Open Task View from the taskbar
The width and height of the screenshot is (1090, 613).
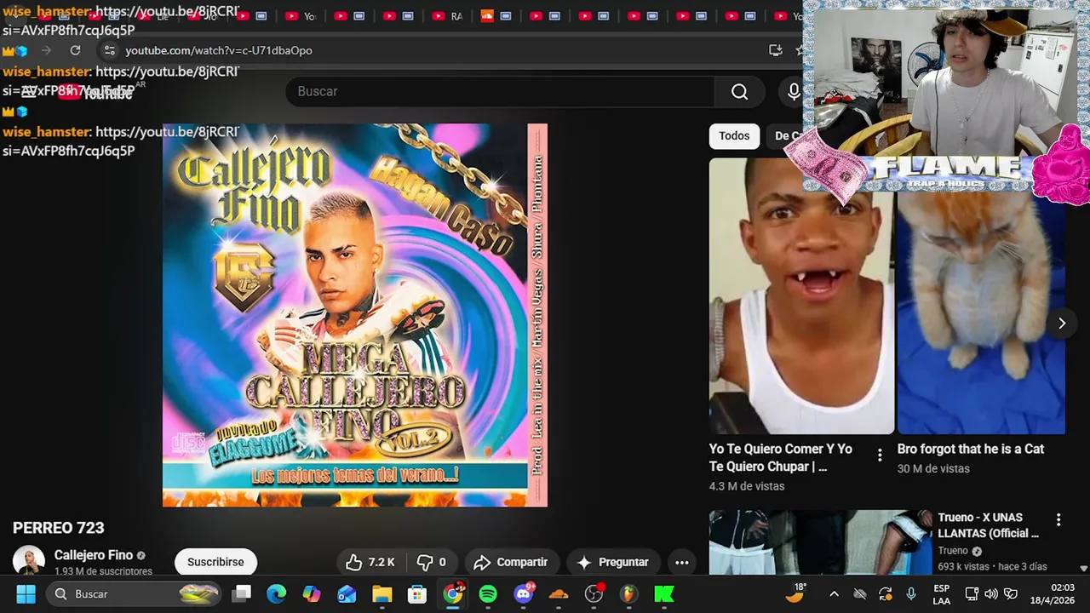[243, 594]
